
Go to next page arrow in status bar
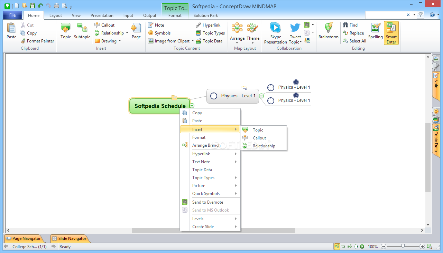pyautogui.click(x=53, y=246)
